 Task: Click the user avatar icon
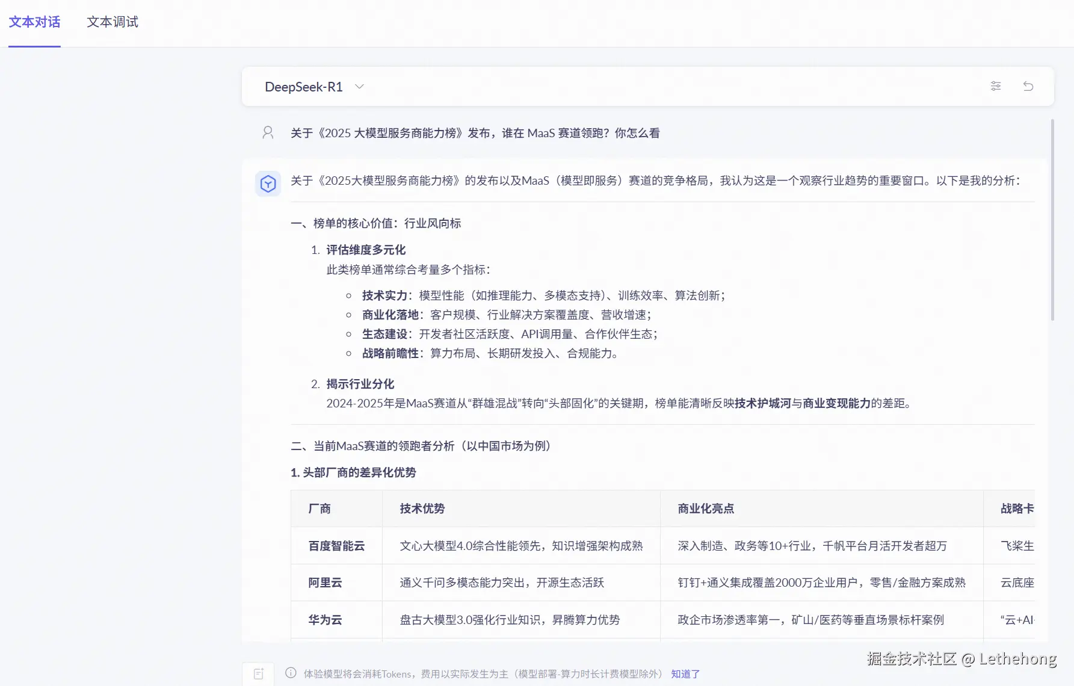268,132
